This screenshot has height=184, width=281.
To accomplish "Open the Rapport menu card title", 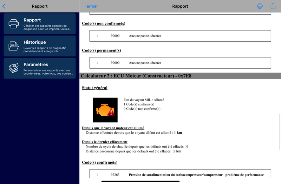I will [x=32, y=20].
